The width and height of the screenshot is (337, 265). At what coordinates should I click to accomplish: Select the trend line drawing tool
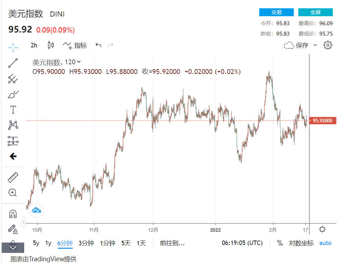[13, 63]
